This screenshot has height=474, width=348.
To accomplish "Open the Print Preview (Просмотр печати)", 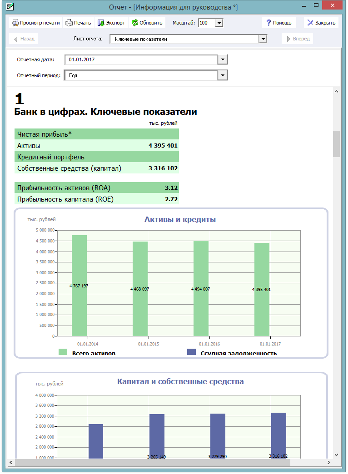I will (36, 23).
